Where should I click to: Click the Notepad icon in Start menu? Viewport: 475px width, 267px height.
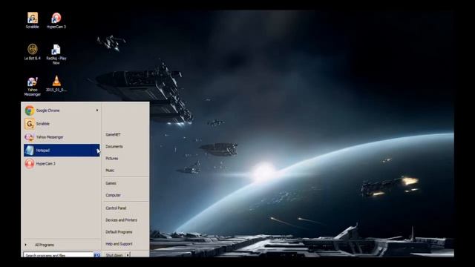click(x=30, y=151)
